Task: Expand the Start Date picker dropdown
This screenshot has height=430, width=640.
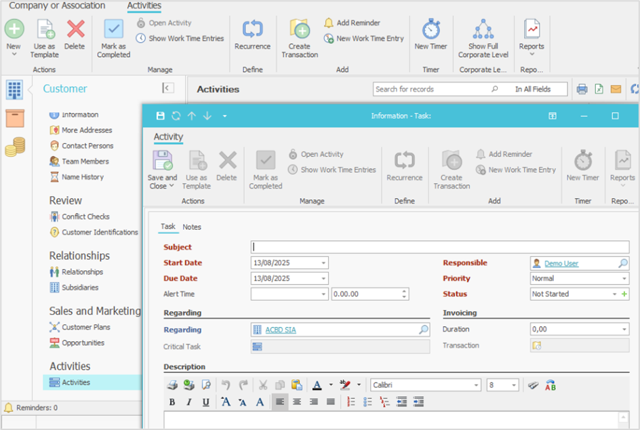Action: point(323,263)
